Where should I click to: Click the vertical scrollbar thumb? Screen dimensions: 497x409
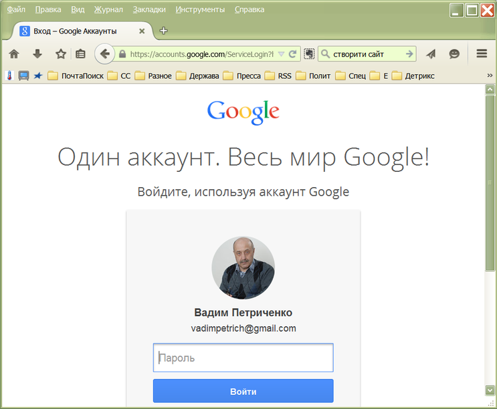point(490,183)
